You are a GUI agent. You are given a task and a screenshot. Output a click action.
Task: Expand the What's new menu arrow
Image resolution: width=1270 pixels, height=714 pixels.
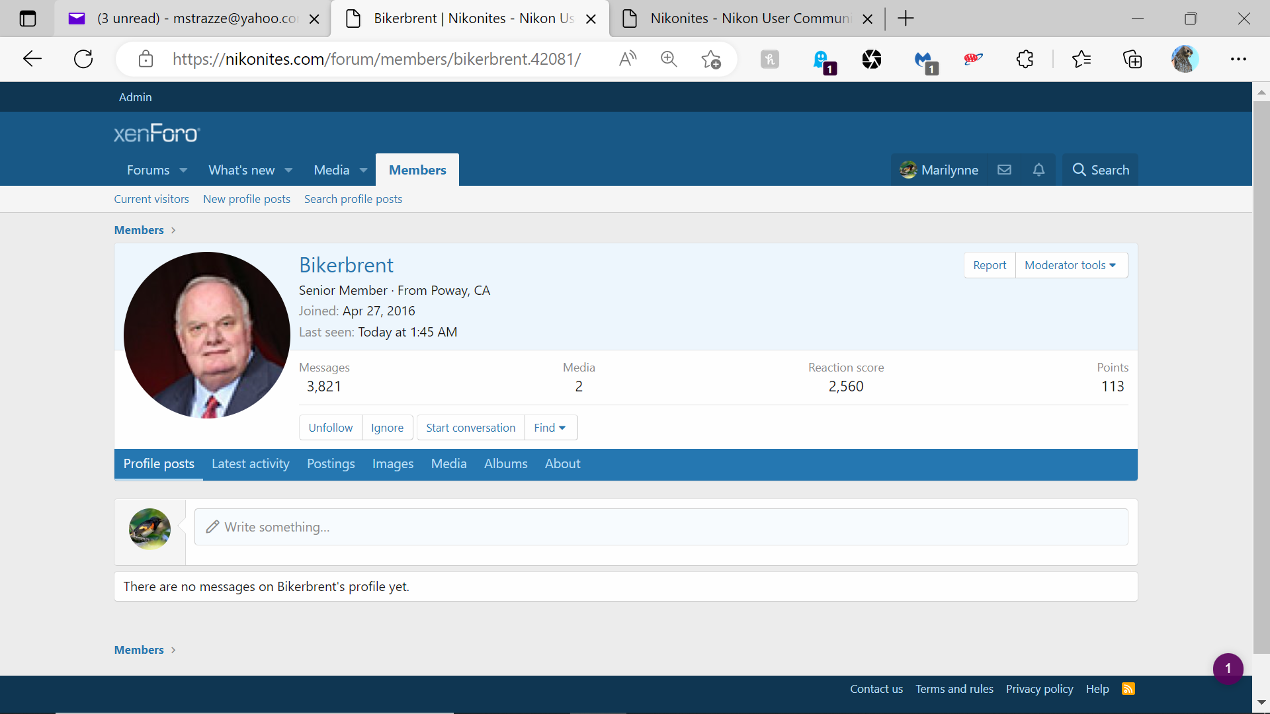click(x=288, y=171)
